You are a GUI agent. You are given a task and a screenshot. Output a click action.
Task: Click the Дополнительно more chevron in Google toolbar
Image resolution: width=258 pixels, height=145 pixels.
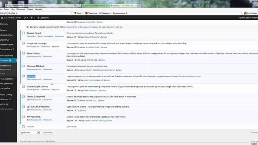[x=127, y=13]
